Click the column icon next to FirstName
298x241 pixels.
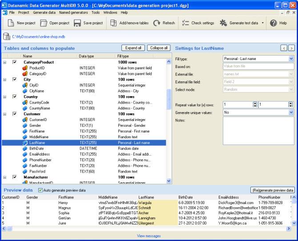[25, 131]
